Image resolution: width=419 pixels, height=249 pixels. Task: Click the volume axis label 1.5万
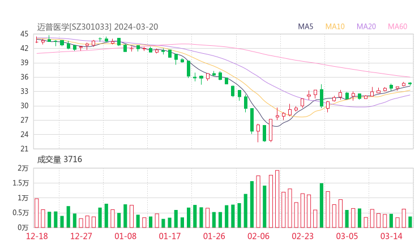coord(20,183)
